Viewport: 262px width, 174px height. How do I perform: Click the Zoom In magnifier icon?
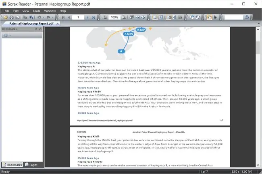(x=105, y=17)
